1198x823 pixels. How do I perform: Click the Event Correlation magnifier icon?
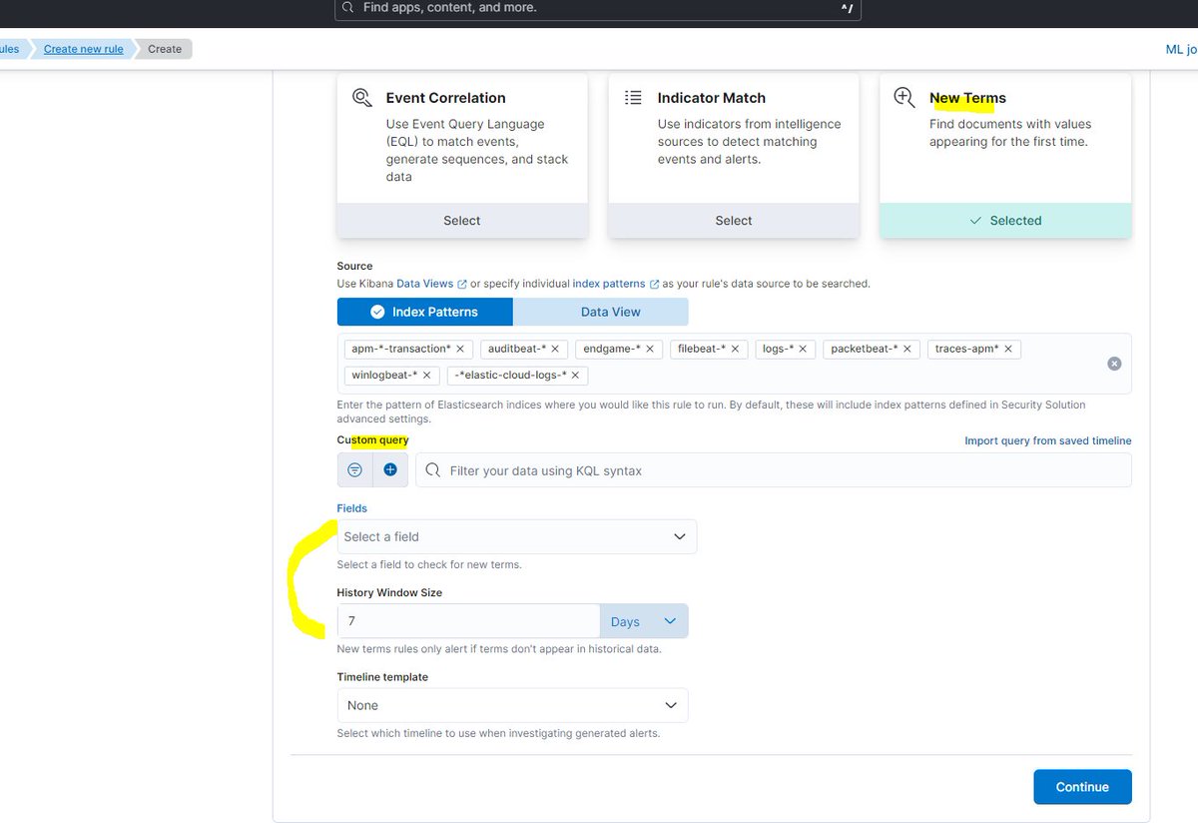[x=361, y=97]
